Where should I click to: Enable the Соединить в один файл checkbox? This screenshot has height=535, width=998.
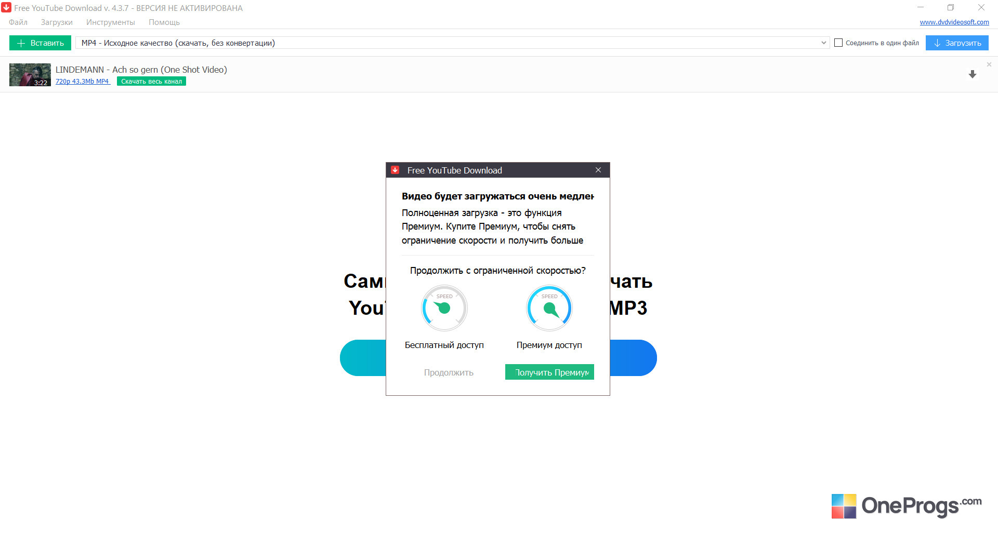[x=838, y=43]
